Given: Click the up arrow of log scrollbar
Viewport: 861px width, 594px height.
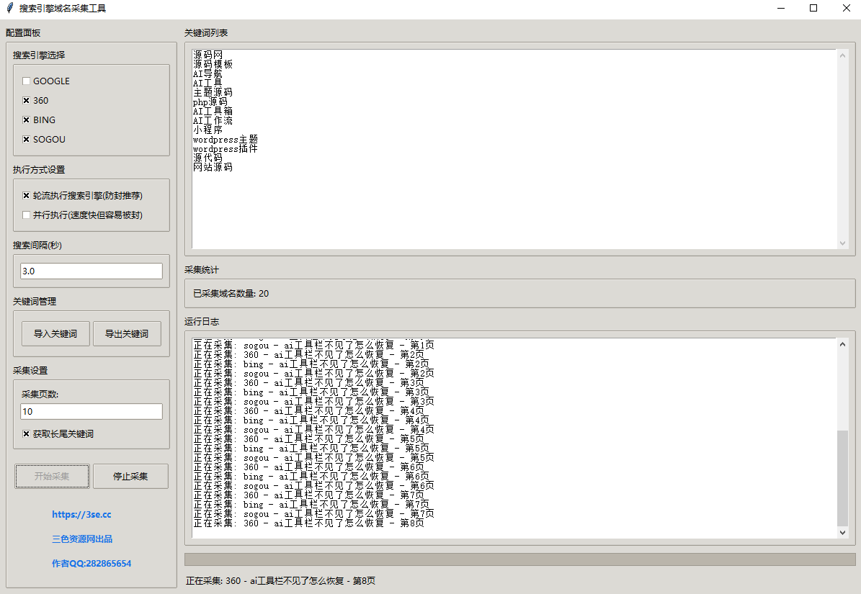Looking at the screenshot, I should (843, 344).
